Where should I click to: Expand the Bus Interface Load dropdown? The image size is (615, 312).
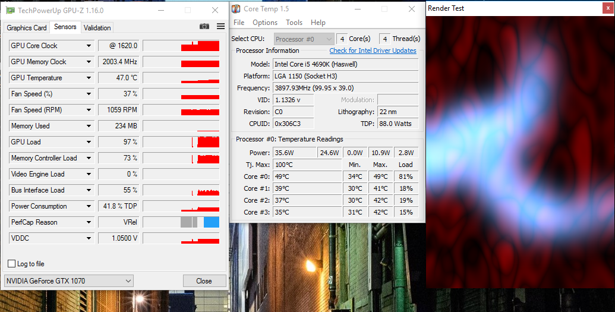89,190
